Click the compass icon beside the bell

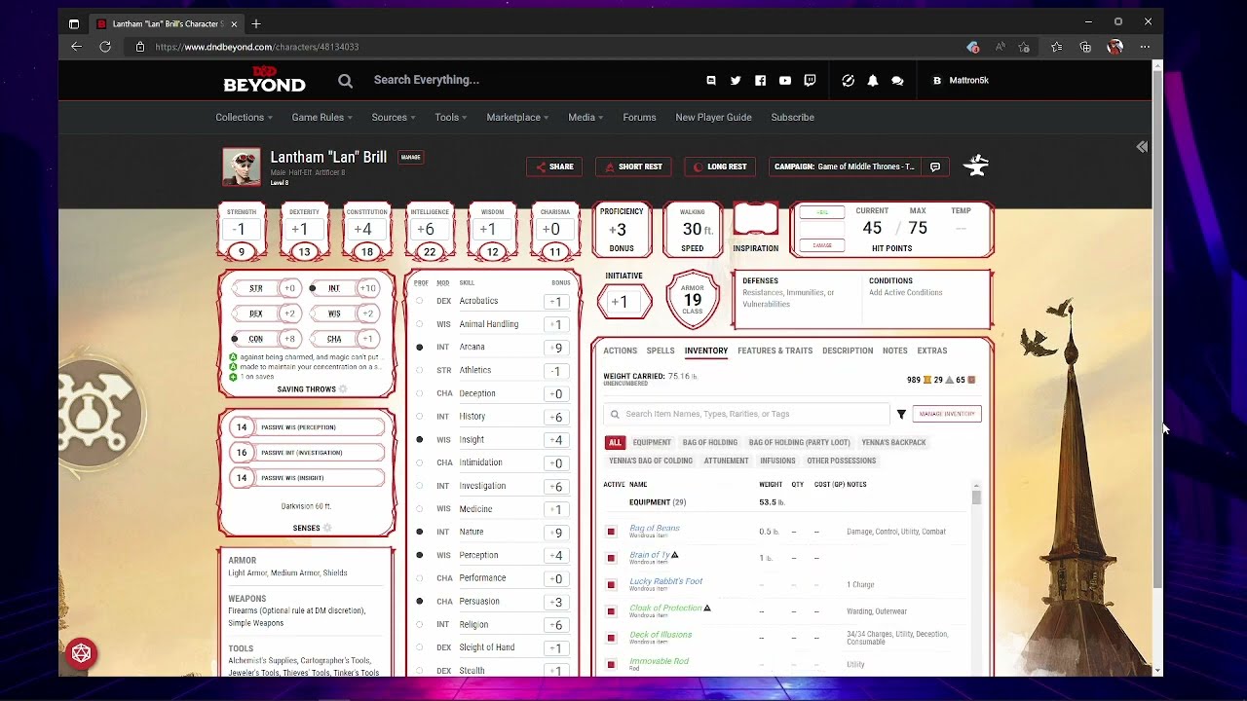848,81
